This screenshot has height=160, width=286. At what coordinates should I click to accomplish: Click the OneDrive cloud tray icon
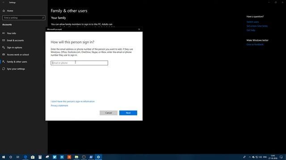(253, 157)
